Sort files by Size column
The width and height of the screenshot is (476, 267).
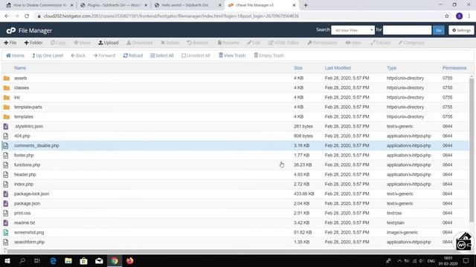coord(298,67)
